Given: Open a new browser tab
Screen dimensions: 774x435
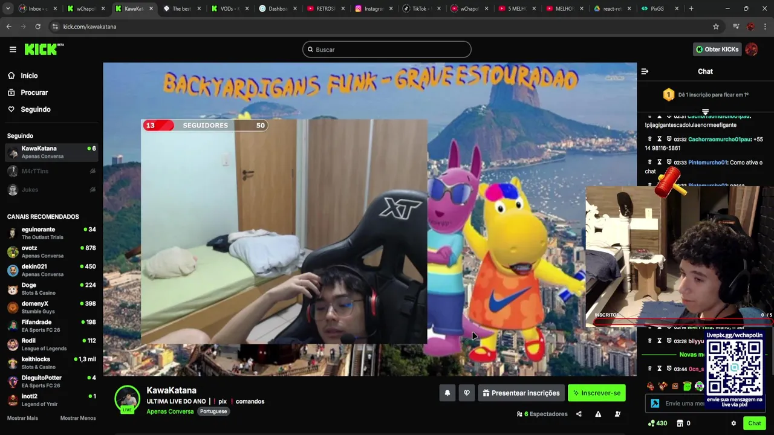Looking at the screenshot, I should [691, 8].
